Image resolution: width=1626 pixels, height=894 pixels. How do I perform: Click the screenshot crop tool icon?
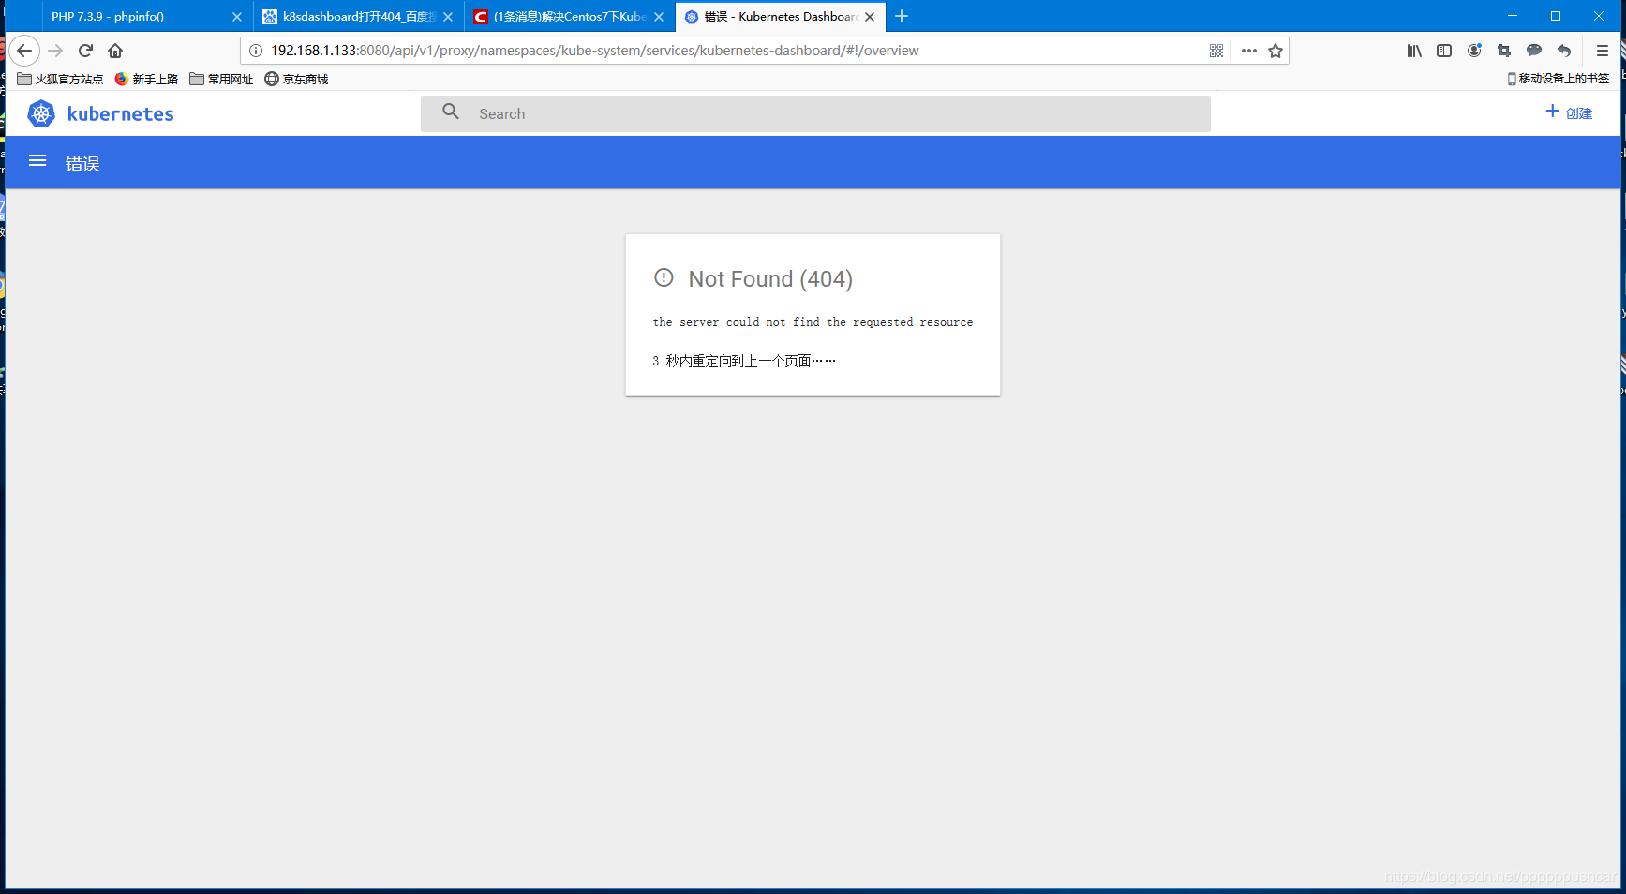point(1504,51)
